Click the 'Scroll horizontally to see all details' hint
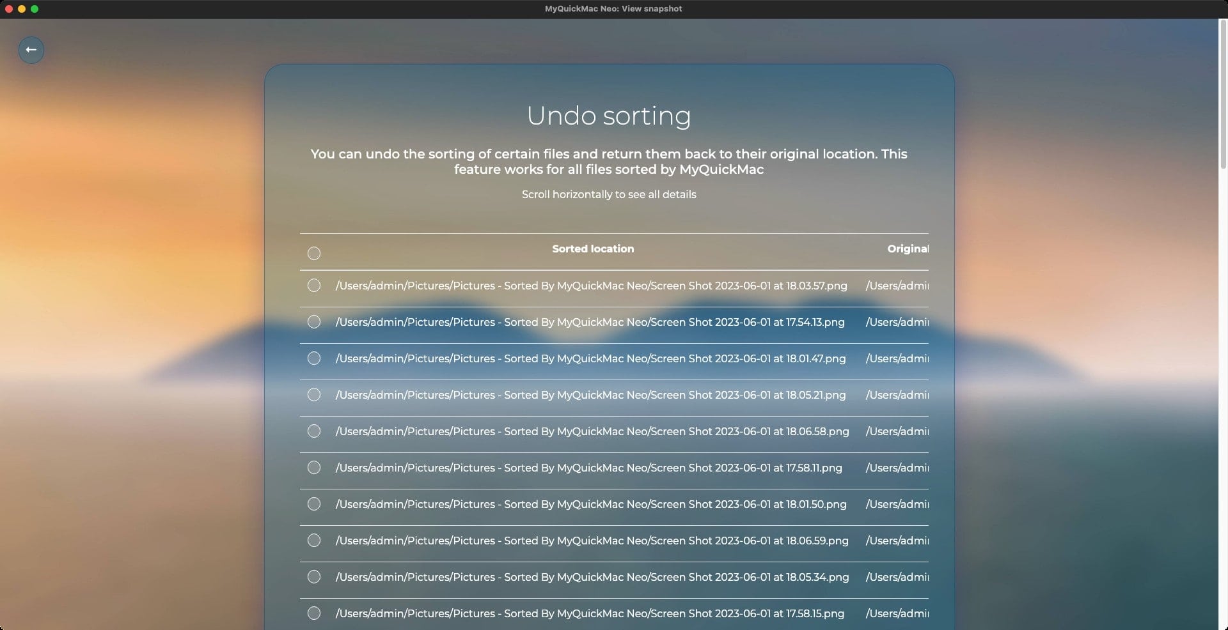This screenshot has height=630, width=1228. (x=609, y=194)
